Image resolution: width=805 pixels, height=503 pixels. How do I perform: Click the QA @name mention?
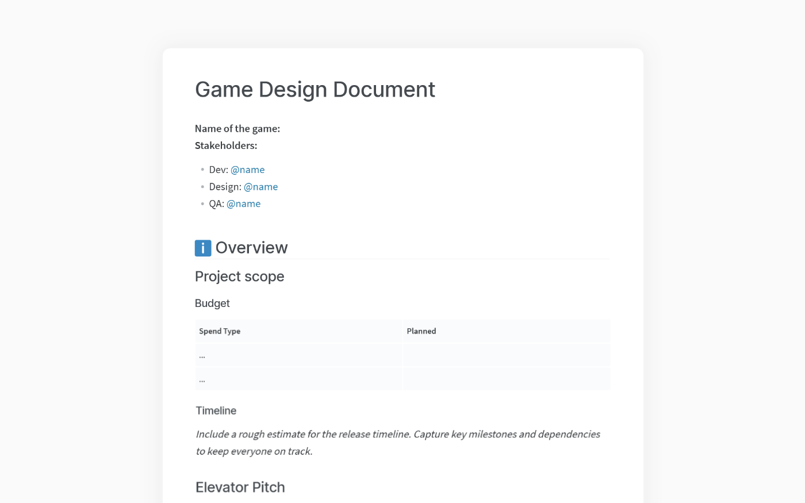click(243, 203)
